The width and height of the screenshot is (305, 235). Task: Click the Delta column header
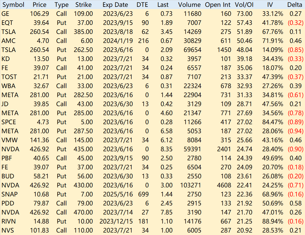[x=295, y=5]
